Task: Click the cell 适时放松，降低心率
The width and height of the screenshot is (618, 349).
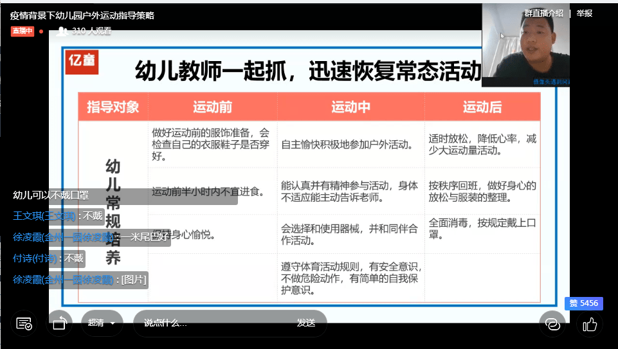Action: coord(482,145)
